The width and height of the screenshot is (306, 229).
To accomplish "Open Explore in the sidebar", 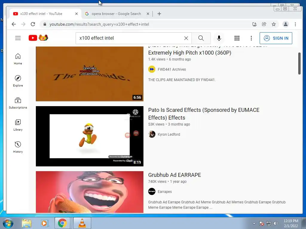I will [18, 81].
